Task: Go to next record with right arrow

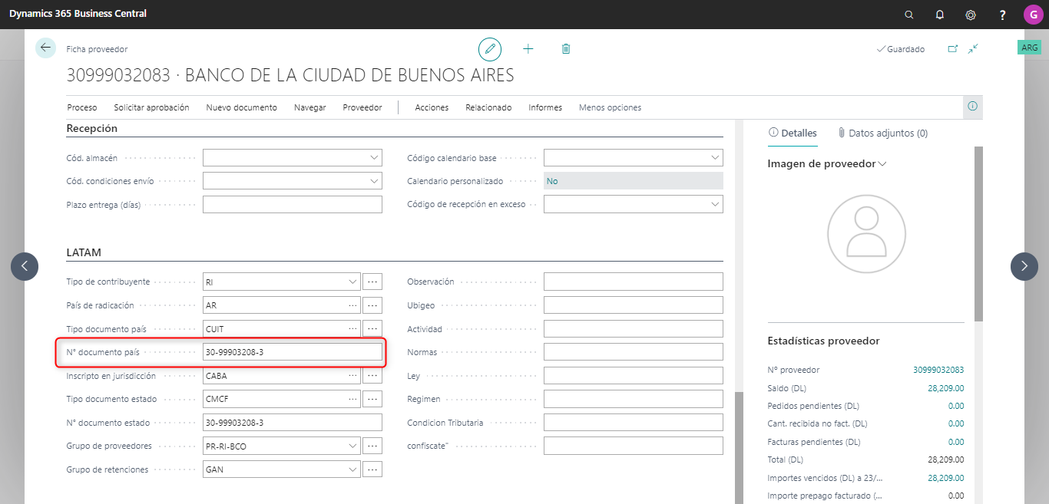Action: [1024, 266]
